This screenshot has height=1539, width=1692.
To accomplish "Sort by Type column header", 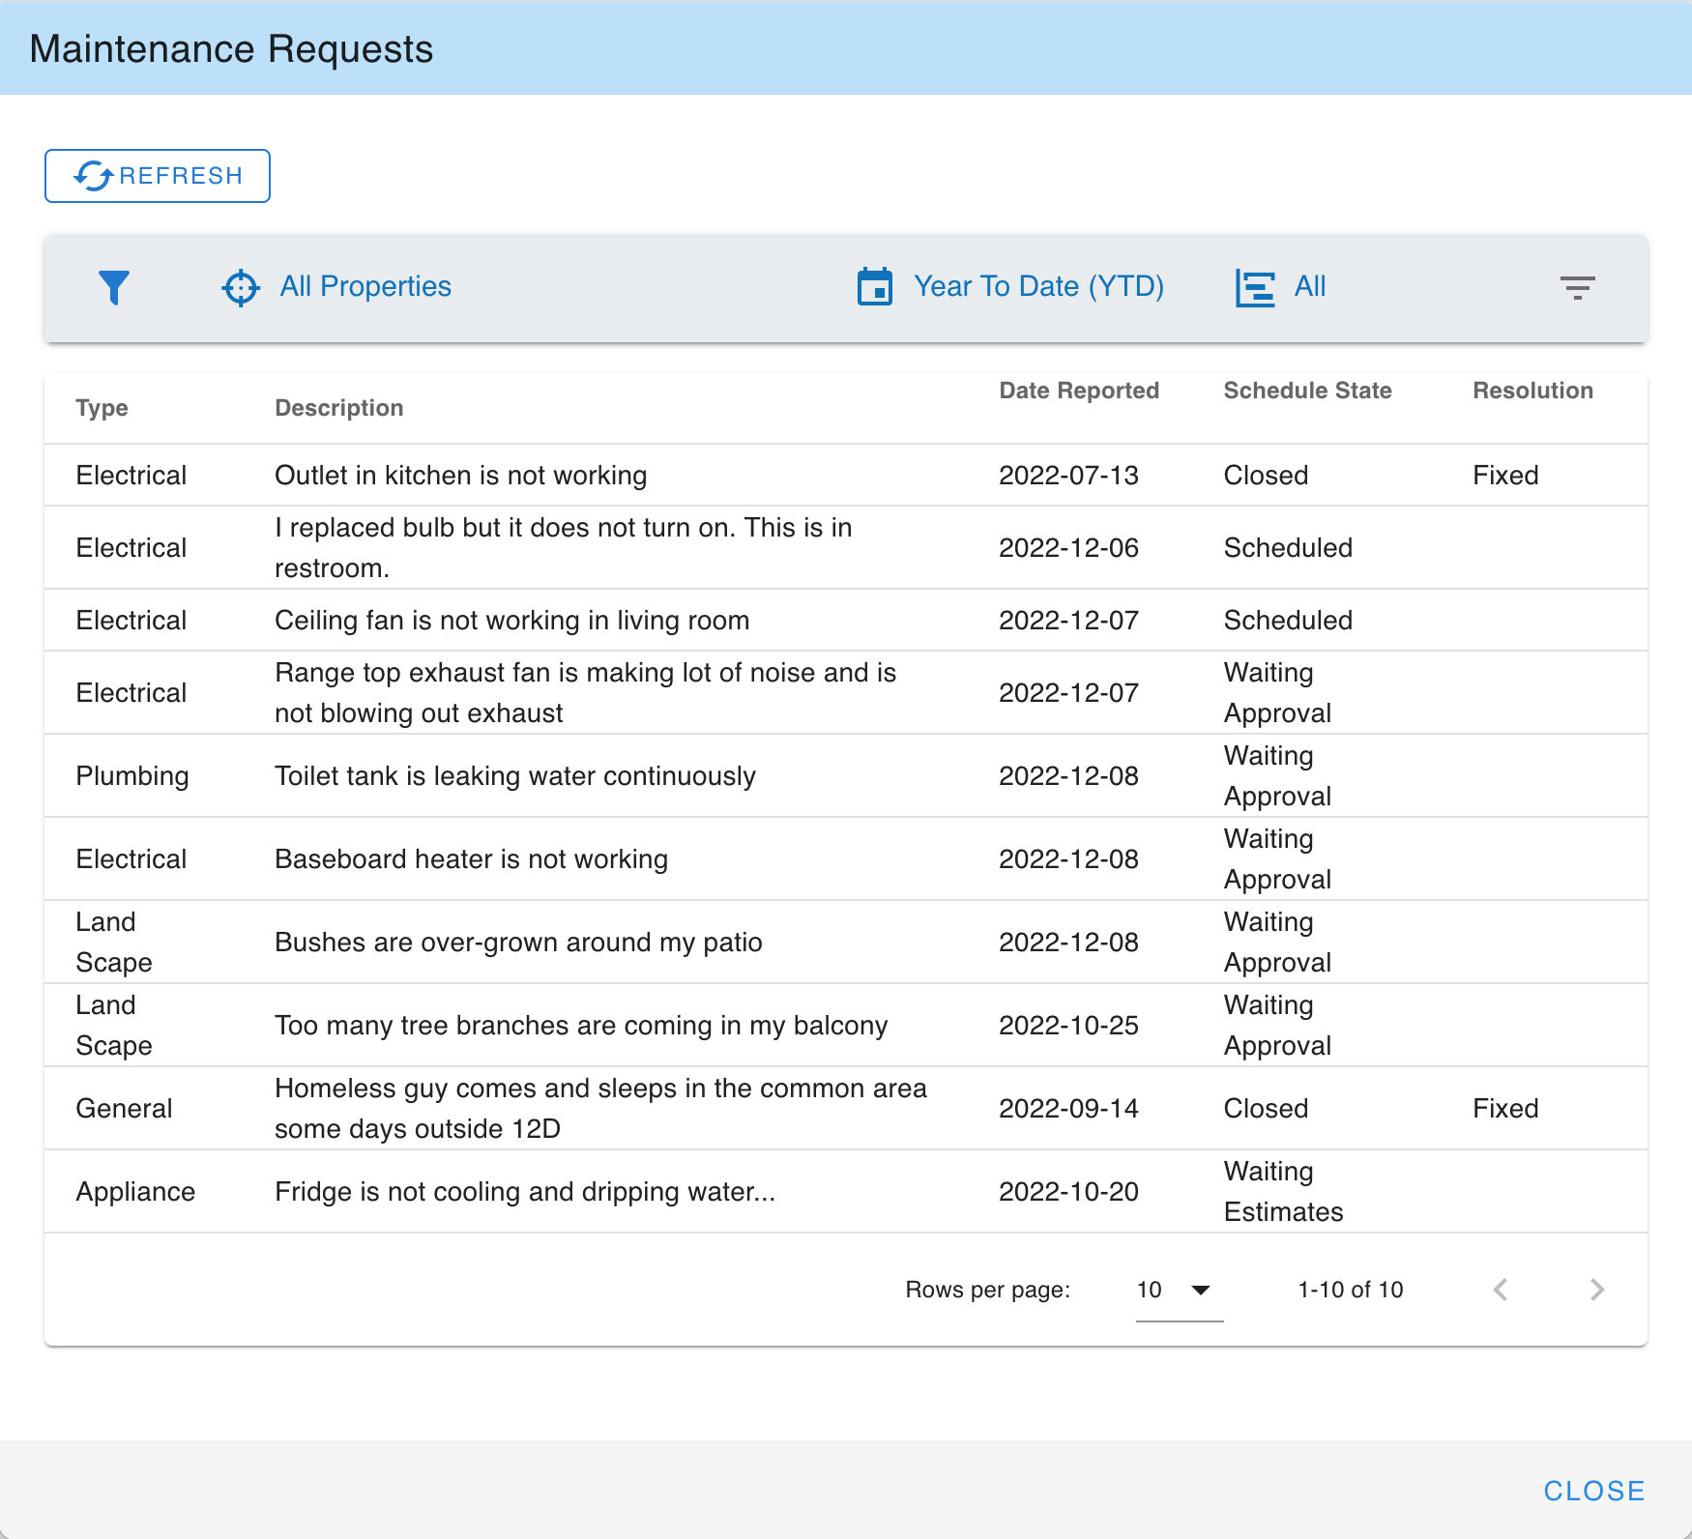I will [102, 408].
